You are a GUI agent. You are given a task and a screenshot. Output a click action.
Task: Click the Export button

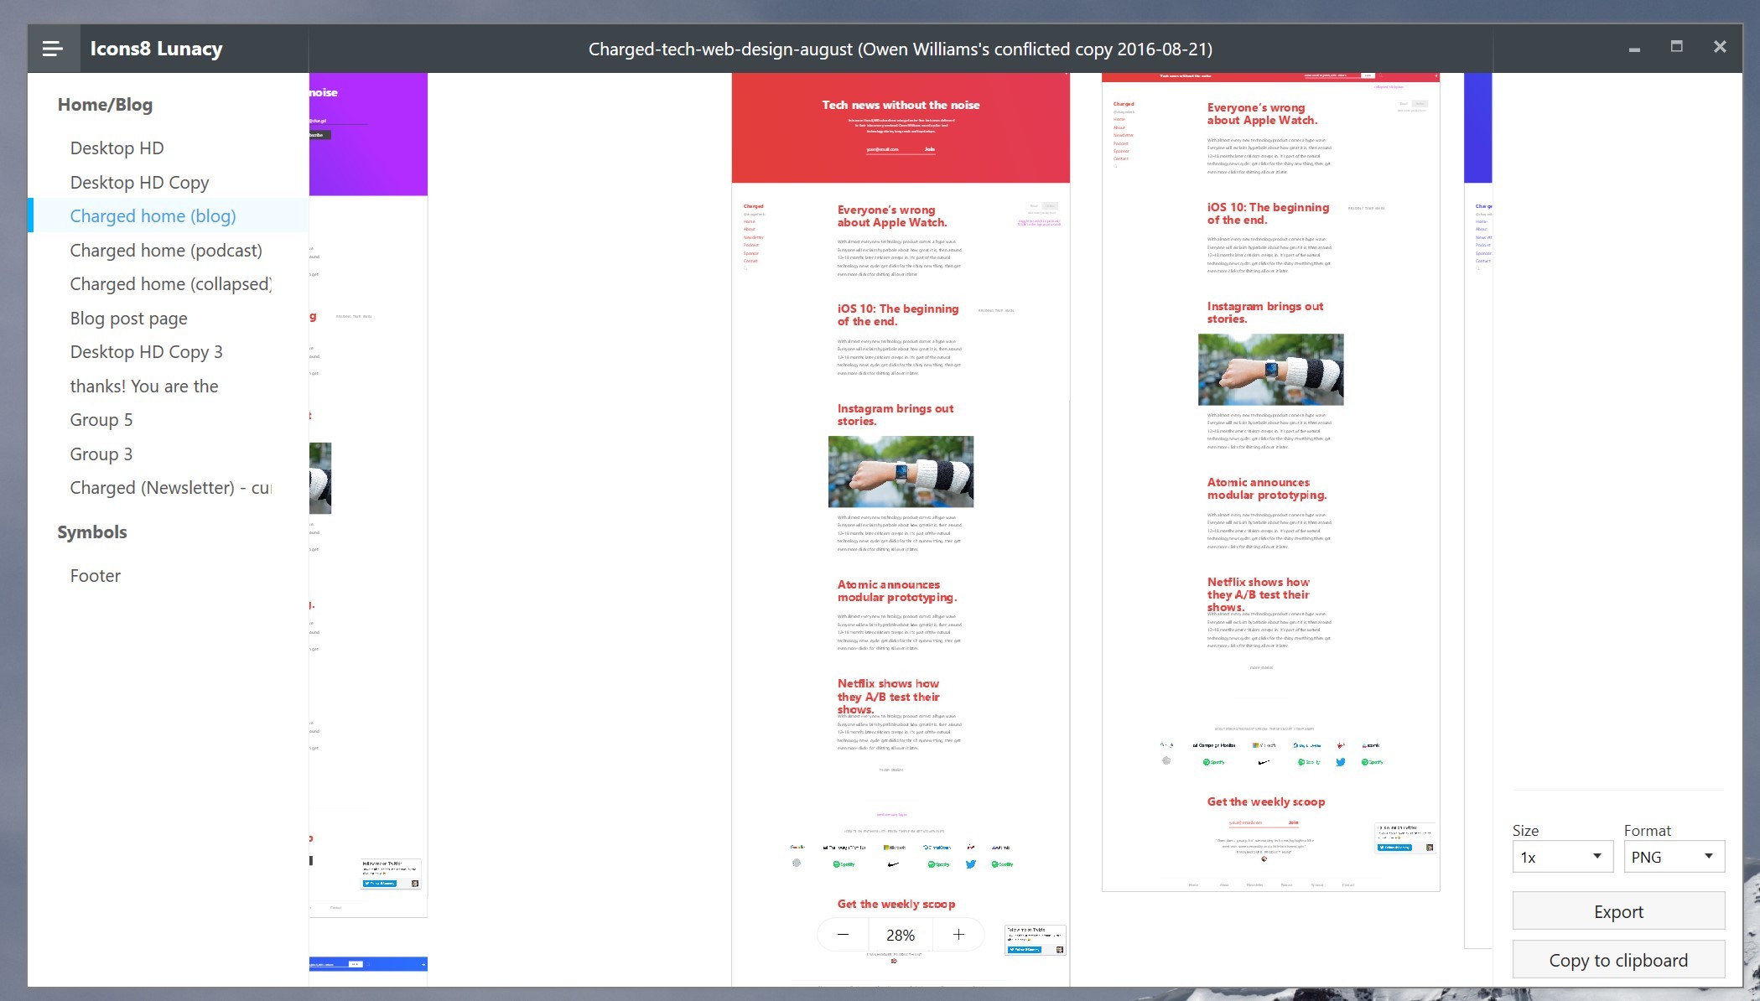point(1617,911)
